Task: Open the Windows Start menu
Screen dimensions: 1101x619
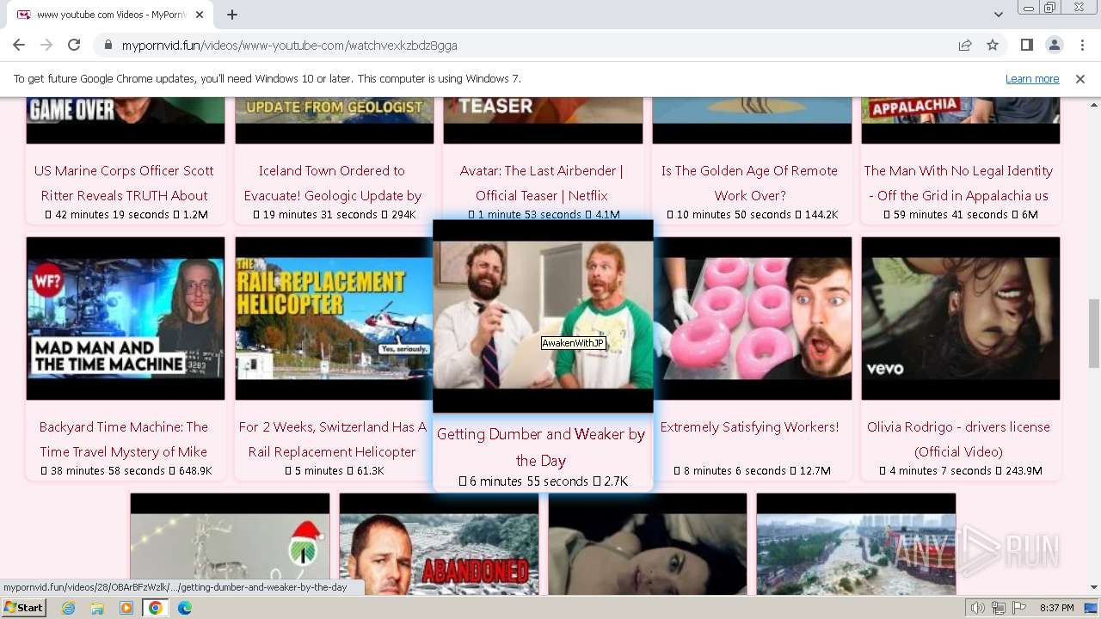Action: click(24, 608)
